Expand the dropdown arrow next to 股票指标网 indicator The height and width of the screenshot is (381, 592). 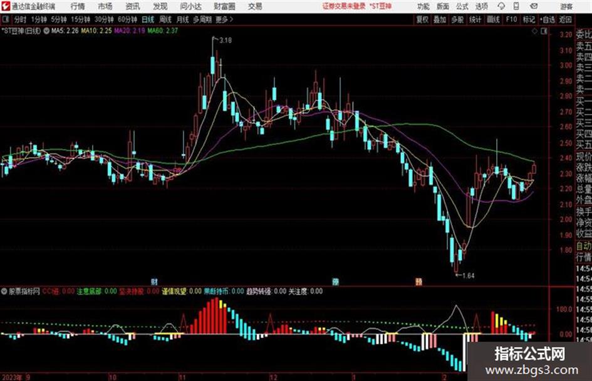4,291
